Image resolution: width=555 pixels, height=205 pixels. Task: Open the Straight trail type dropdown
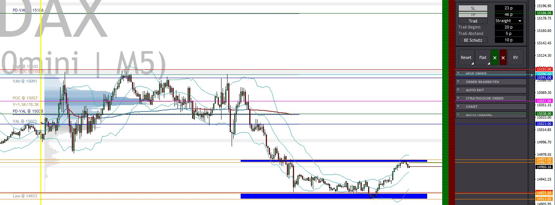click(509, 21)
